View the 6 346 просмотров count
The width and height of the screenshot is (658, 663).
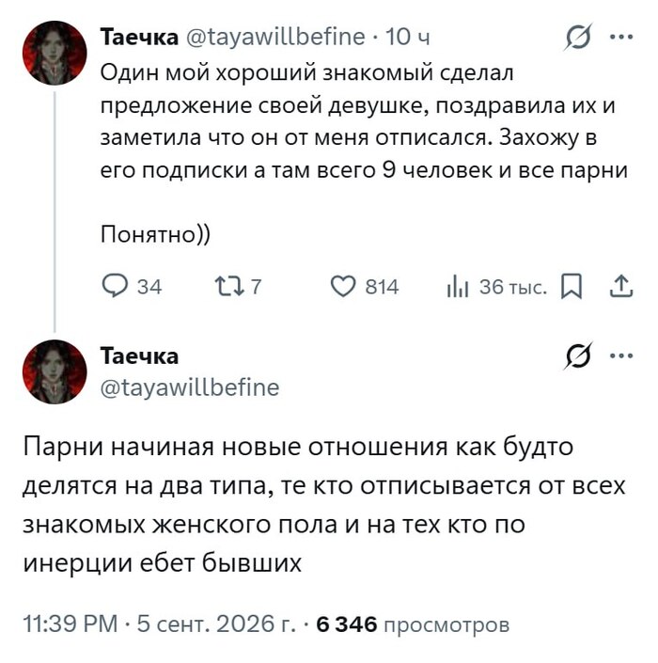coord(413,624)
